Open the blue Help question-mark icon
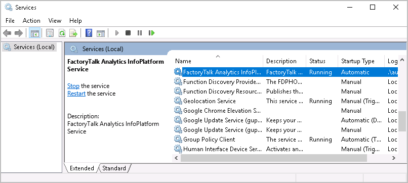The image size is (408, 183). click(x=89, y=33)
